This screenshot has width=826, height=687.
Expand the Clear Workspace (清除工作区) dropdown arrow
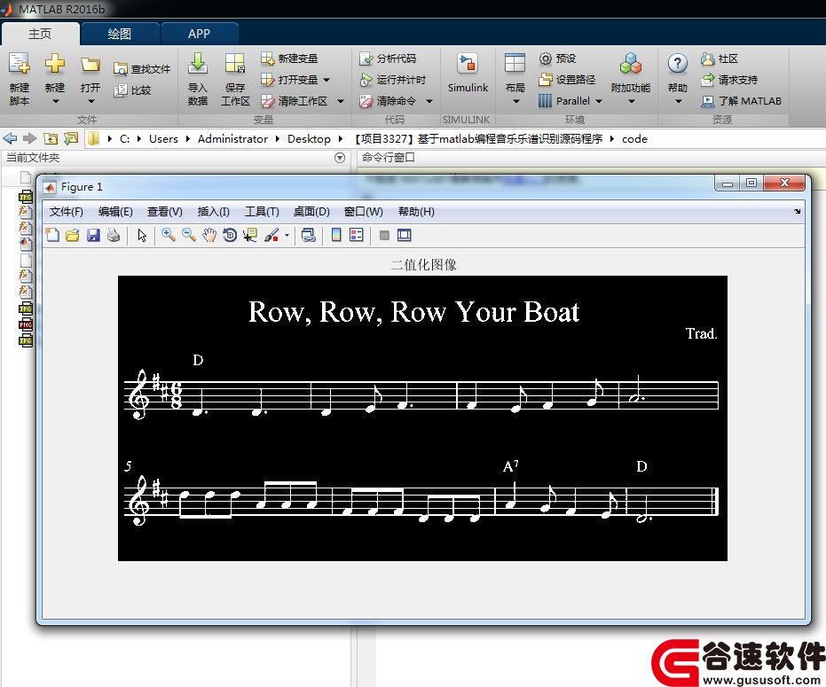pos(341,101)
